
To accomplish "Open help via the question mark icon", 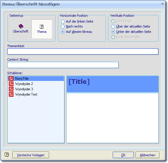I will (x=7, y=155).
